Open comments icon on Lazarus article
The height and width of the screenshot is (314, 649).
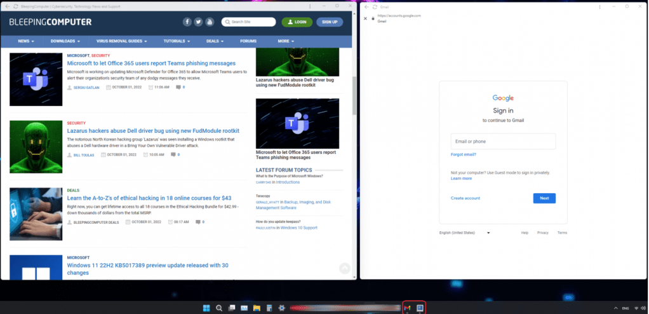pyautogui.click(x=173, y=155)
